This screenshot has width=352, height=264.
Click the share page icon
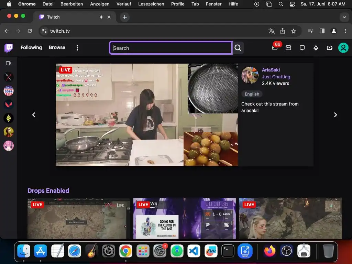point(283,31)
